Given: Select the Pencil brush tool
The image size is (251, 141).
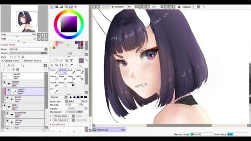Looking at the screenshot, I should (54, 71).
